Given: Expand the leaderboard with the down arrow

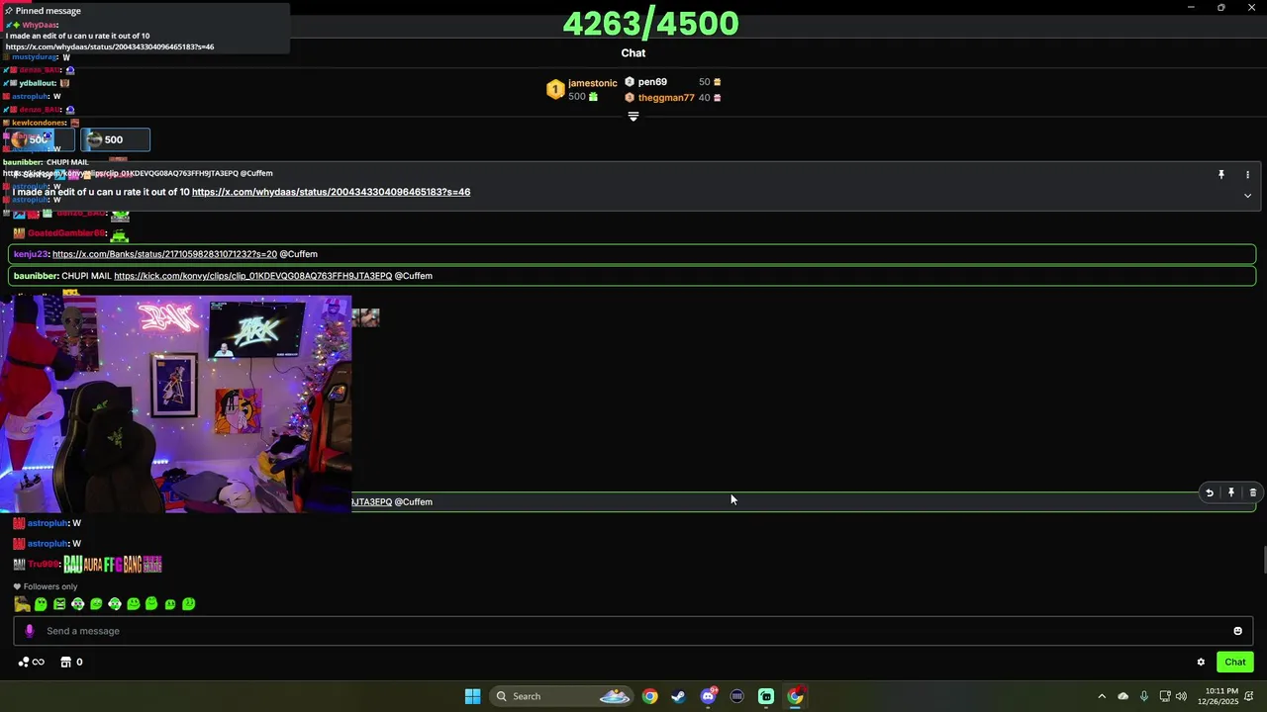Looking at the screenshot, I should 633,117.
